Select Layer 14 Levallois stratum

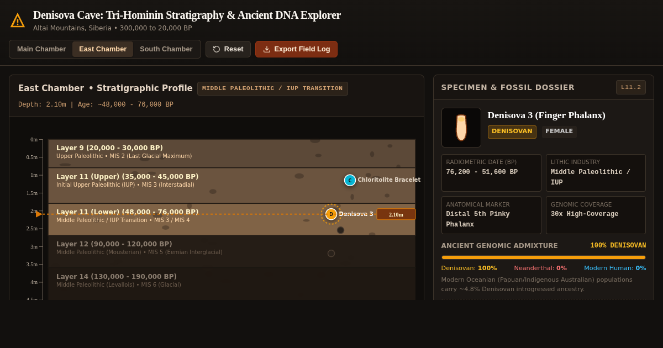[x=231, y=284]
